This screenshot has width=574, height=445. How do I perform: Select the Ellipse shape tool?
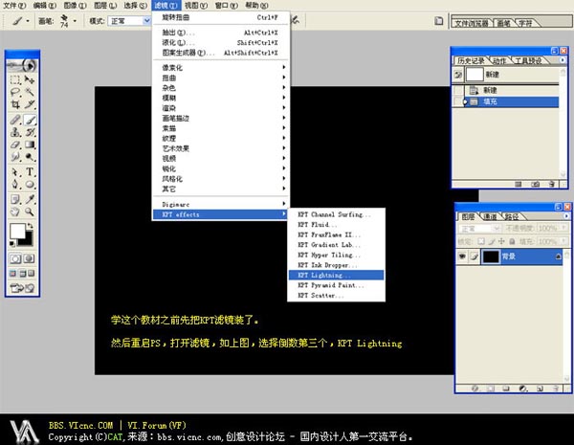30,185
